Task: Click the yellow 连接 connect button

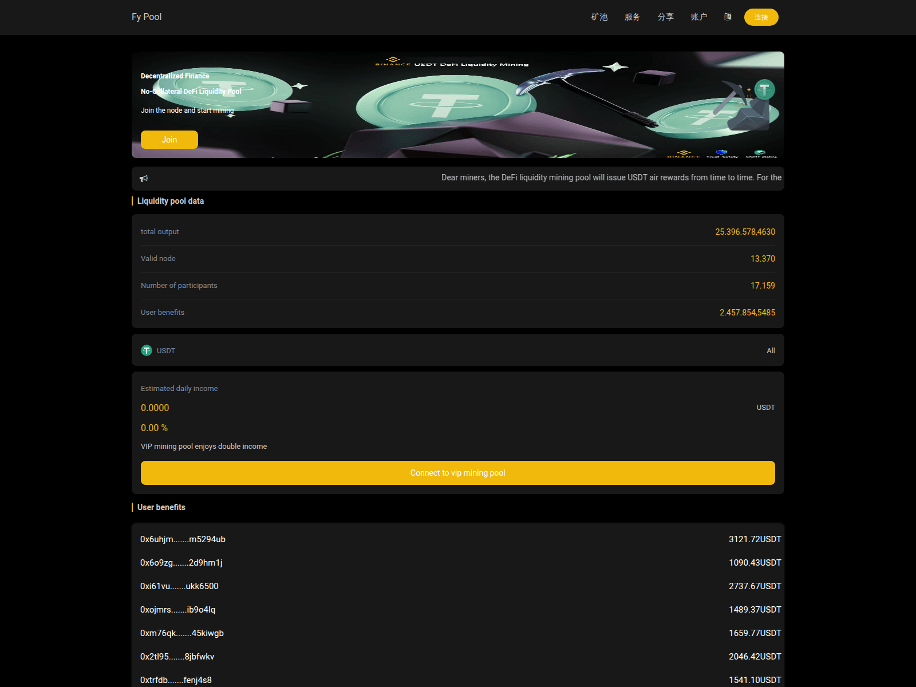Action: [x=761, y=17]
